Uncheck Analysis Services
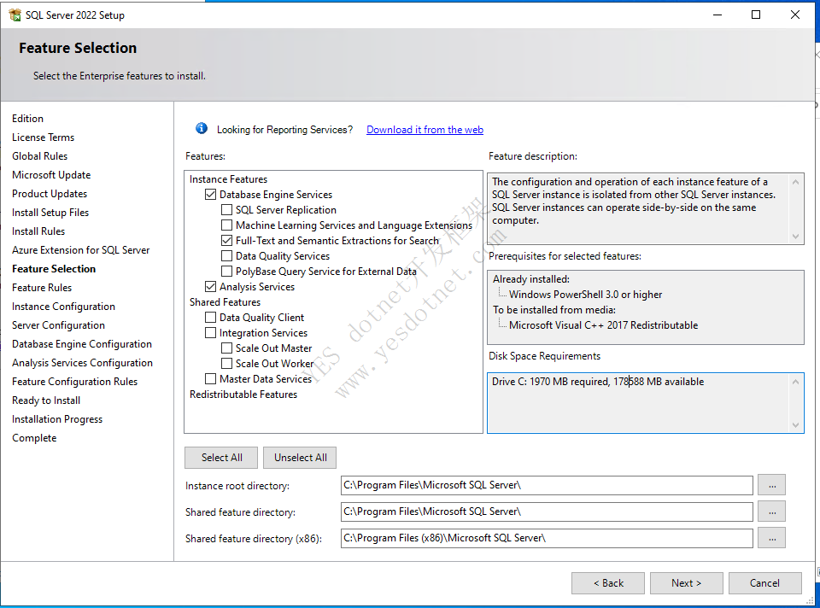This screenshot has height=608, width=820. (x=210, y=286)
